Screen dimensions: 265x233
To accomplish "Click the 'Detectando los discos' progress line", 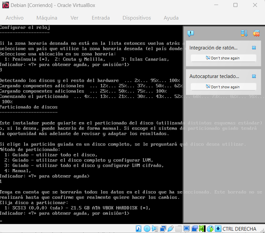I will point(90,80).
